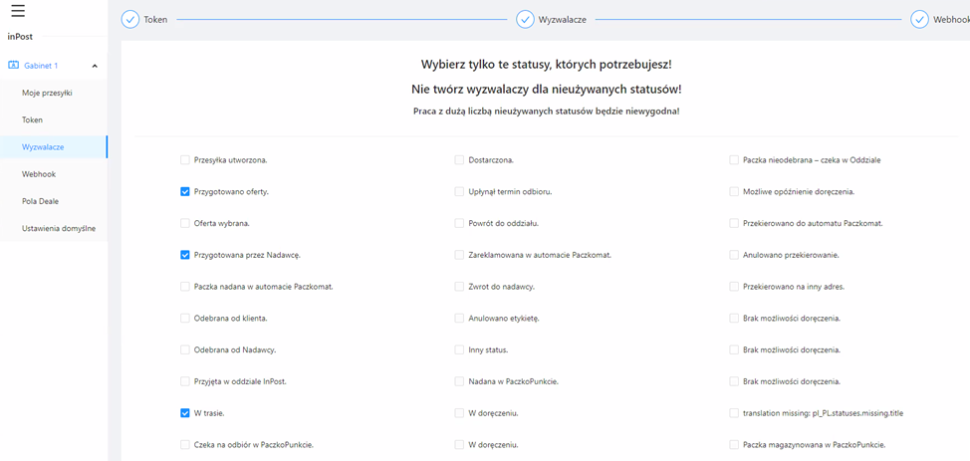Open Pola Deale sidebar item
970x461 pixels.
point(54,202)
